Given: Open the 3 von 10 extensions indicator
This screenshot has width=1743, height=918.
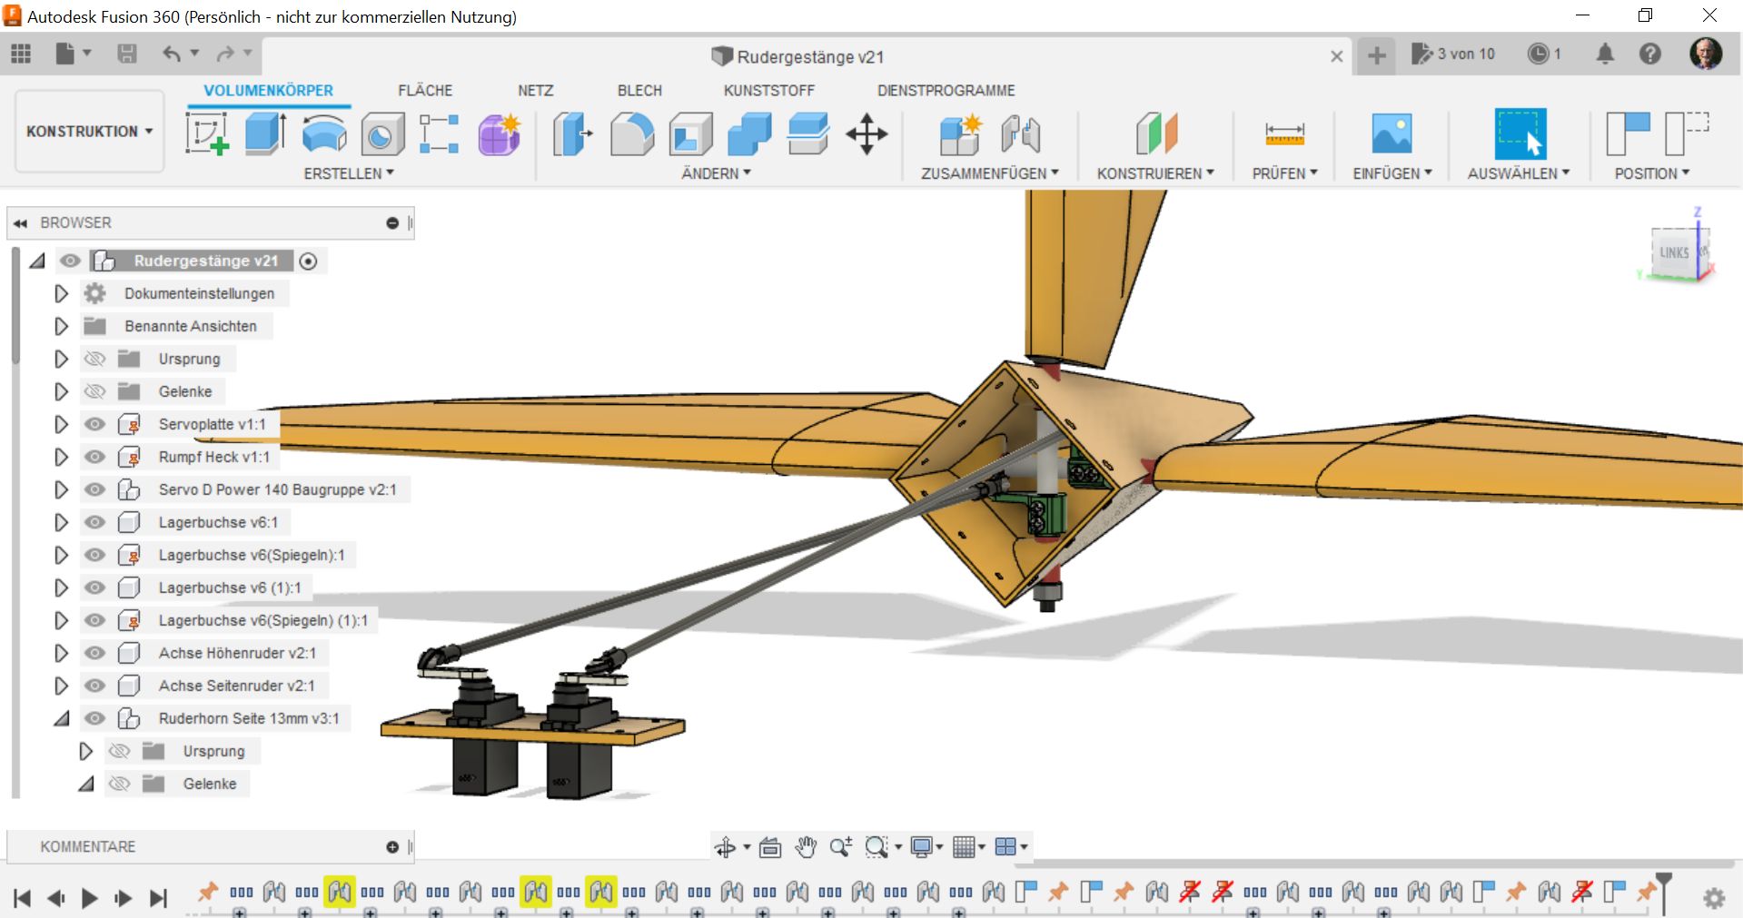Looking at the screenshot, I should [1453, 54].
